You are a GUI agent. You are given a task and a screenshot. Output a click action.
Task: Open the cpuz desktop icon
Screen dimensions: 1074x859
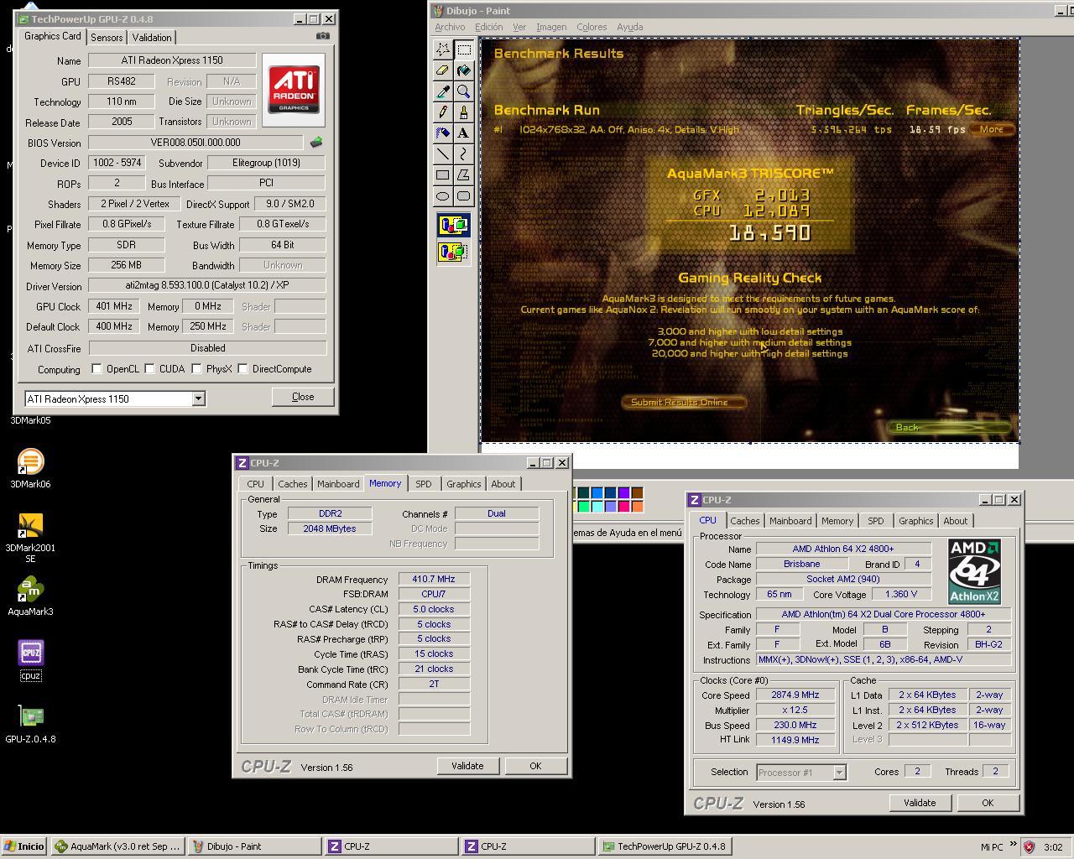tap(30, 660)
